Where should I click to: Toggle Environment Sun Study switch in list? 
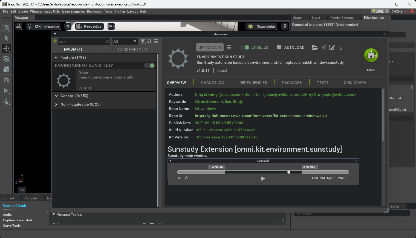tap(150, 65)
